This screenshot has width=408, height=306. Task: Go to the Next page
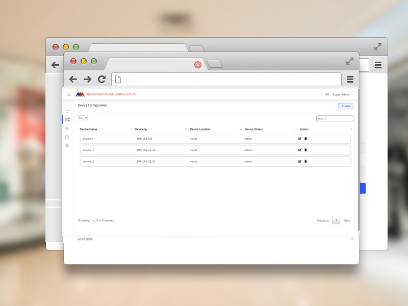click(x=347, y=221)
